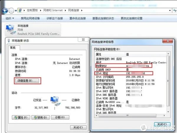Click 诊断这个连接 in the toolbar

[55, 18]
